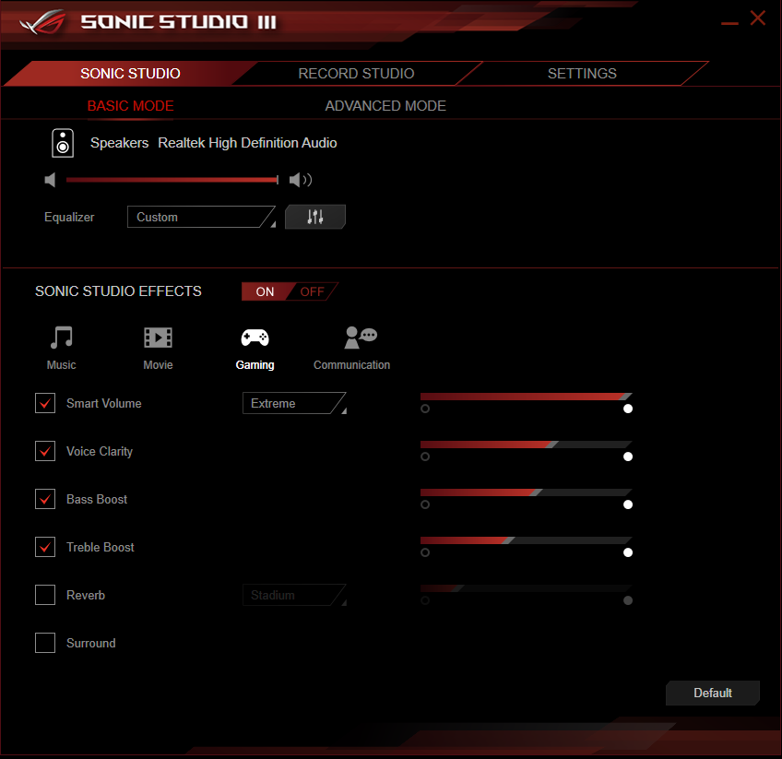The image size is (782, 759).
Task: Adjust the Bass Boost level slider
Action: [527, 492]
